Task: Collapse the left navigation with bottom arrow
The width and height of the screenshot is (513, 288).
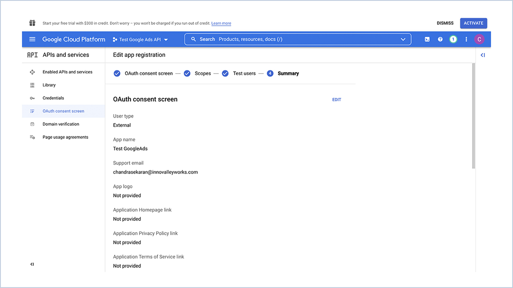Action: point(31,264)
